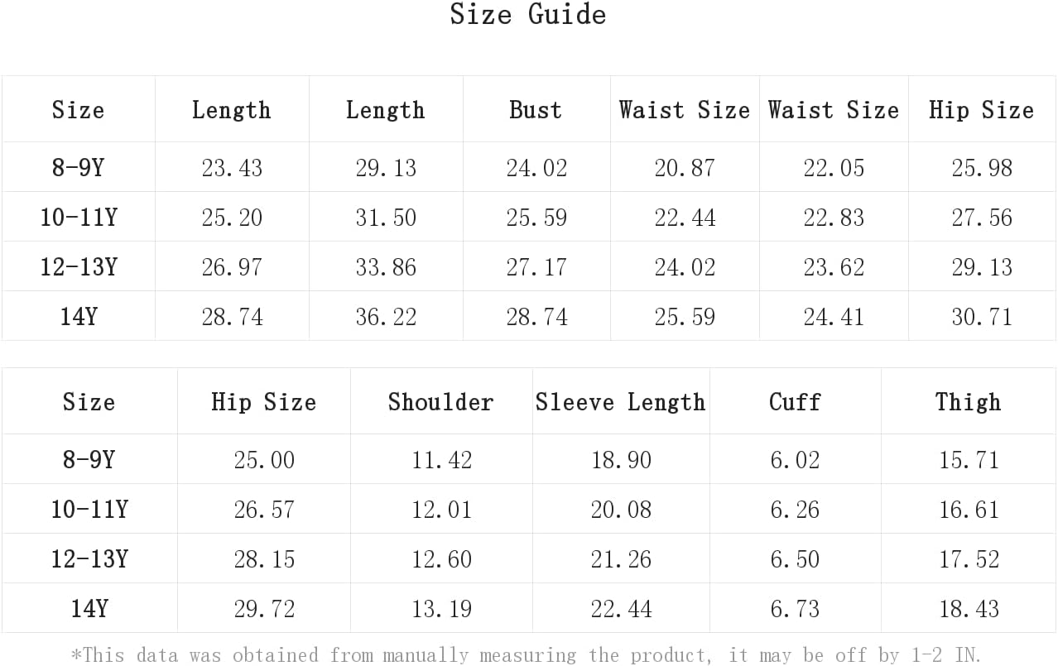Click the Shoulder column header

440,402
